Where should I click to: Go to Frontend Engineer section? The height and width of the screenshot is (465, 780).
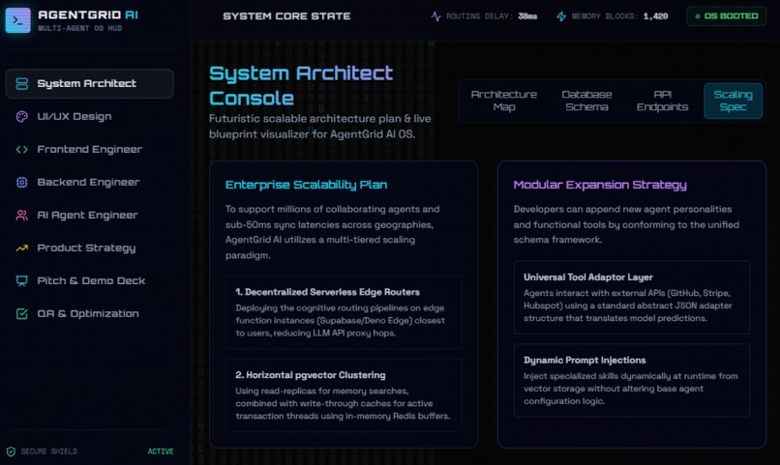[x=90, y=150]
